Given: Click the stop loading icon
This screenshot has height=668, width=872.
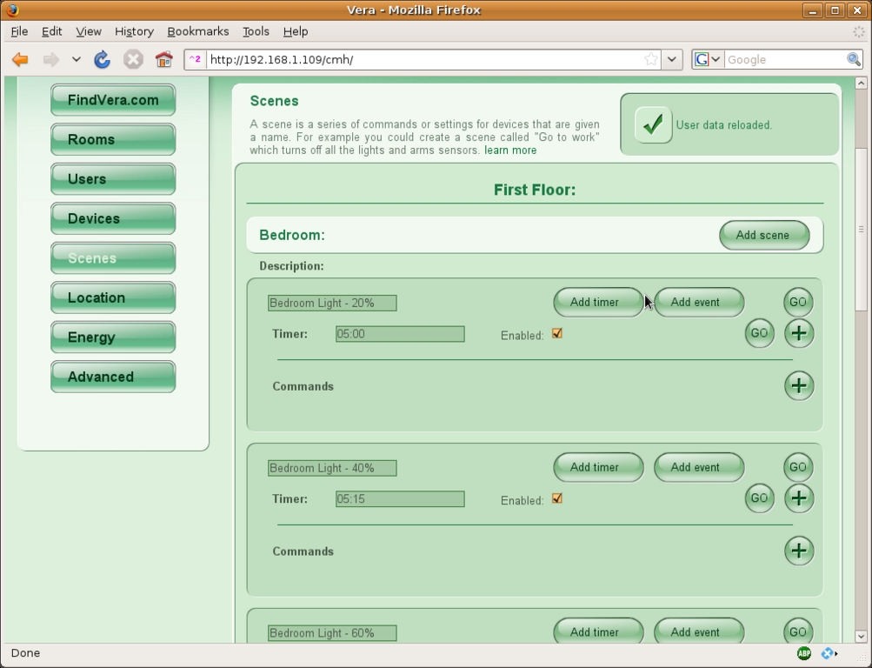Looking at the screenshot, I should point(133,60).
